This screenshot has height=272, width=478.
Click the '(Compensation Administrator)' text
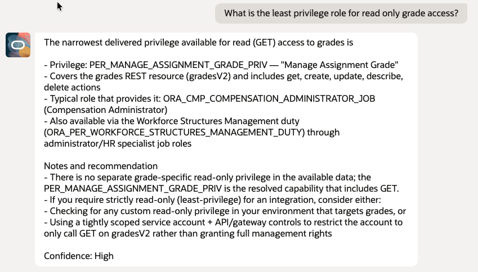pyautogui.click(x=105, y=110)
